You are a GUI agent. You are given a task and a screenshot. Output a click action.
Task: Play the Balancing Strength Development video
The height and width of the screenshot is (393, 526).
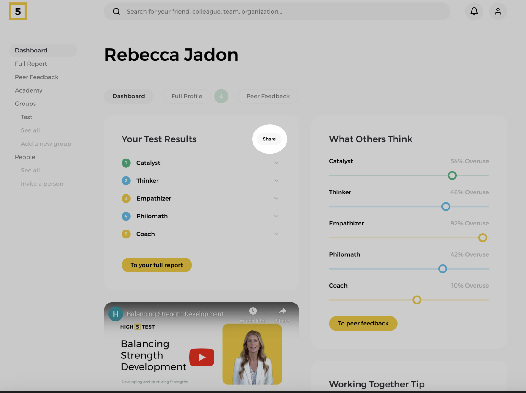(202, 357)
